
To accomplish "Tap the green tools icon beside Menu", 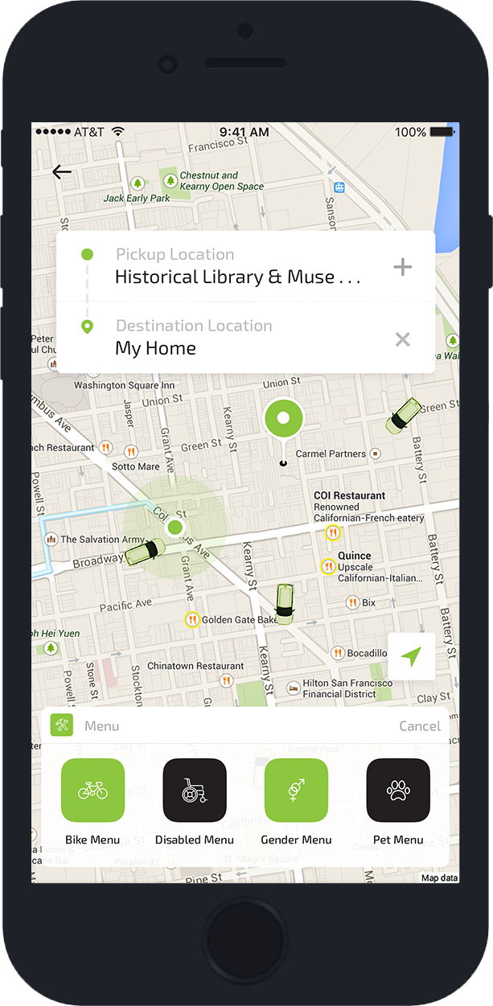I will (62, 725).
